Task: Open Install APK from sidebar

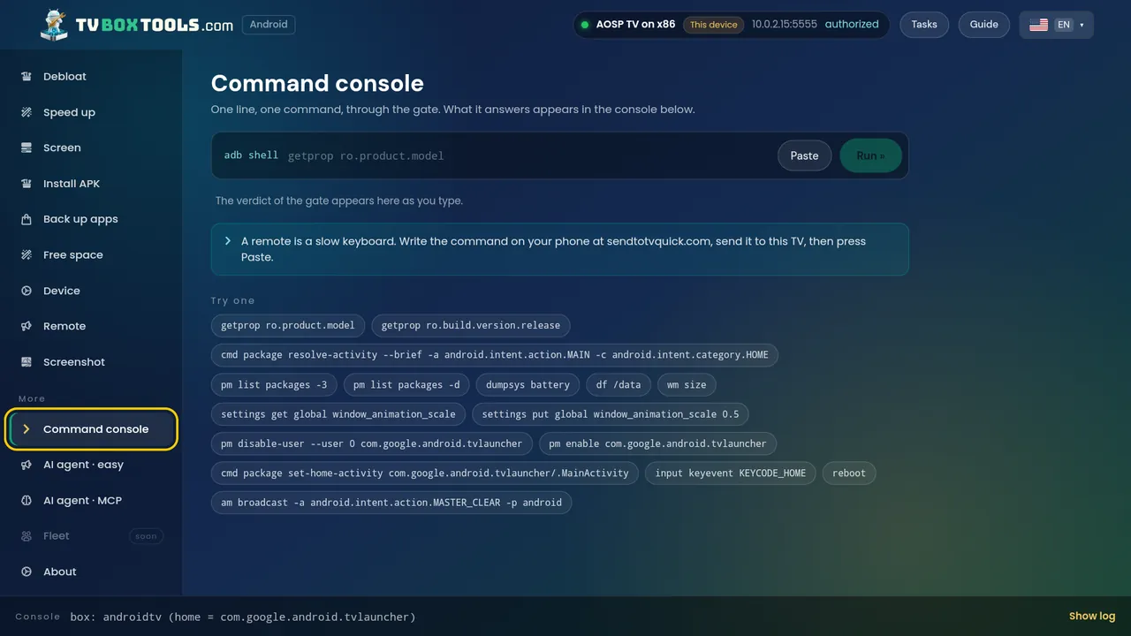Action: pos(92,184)
